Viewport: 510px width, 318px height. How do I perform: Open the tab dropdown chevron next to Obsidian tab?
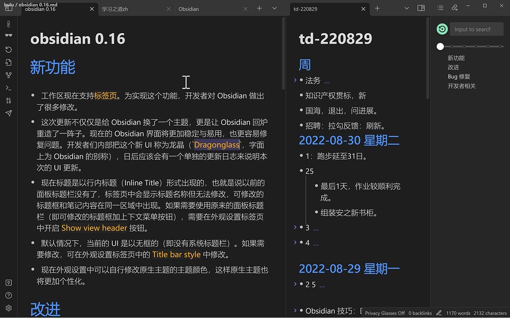pos(275,8)
